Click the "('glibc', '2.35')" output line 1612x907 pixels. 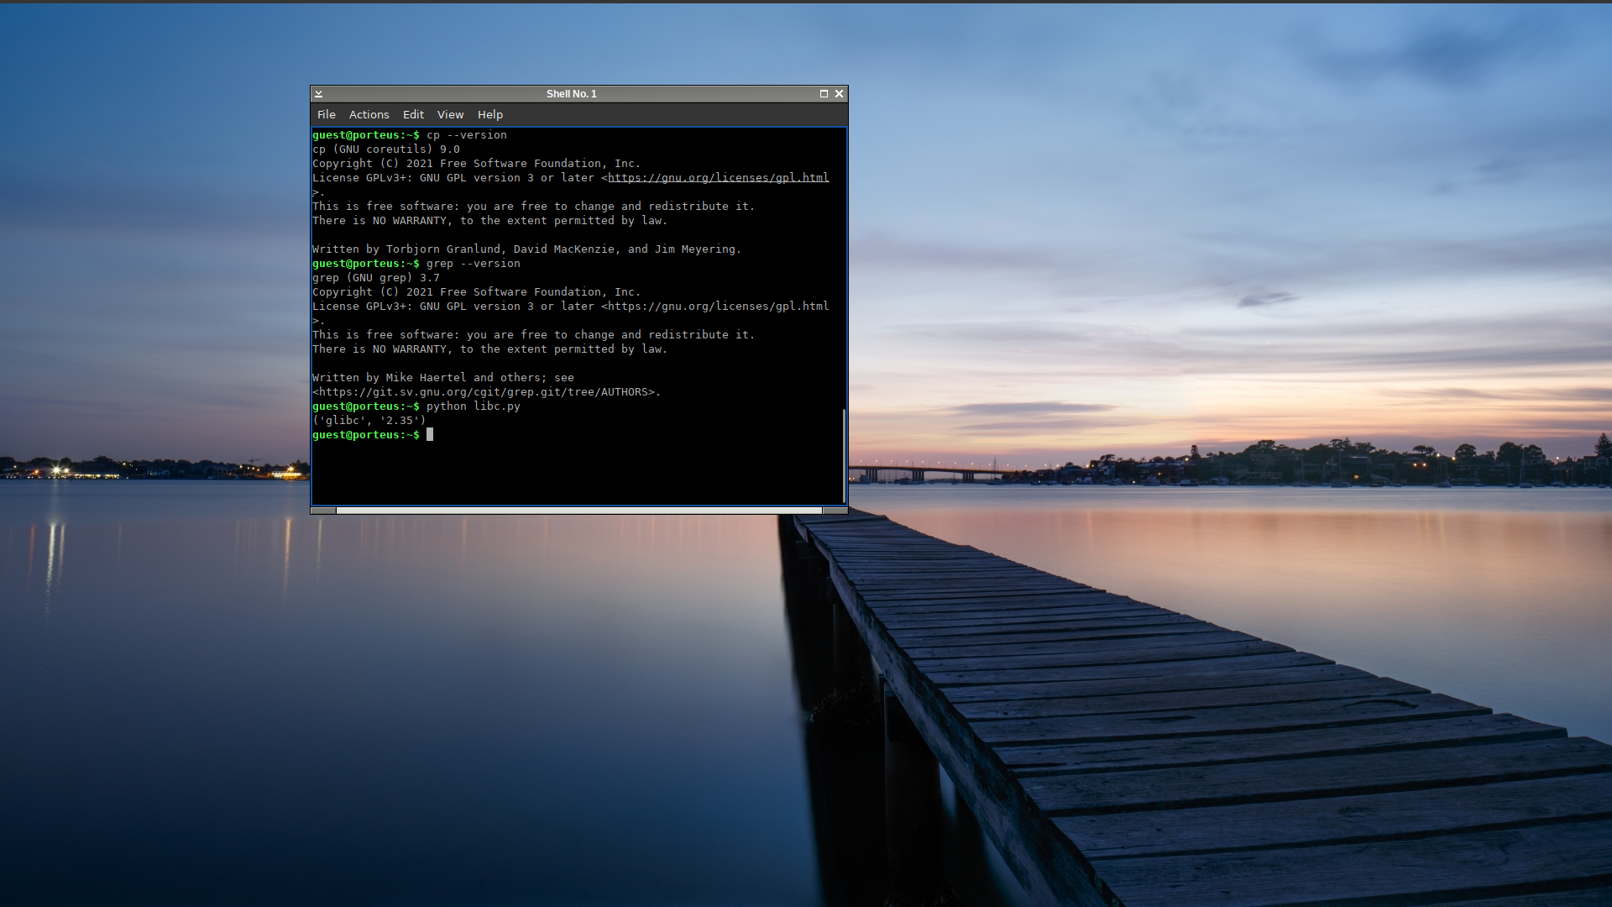coord(369,421)
